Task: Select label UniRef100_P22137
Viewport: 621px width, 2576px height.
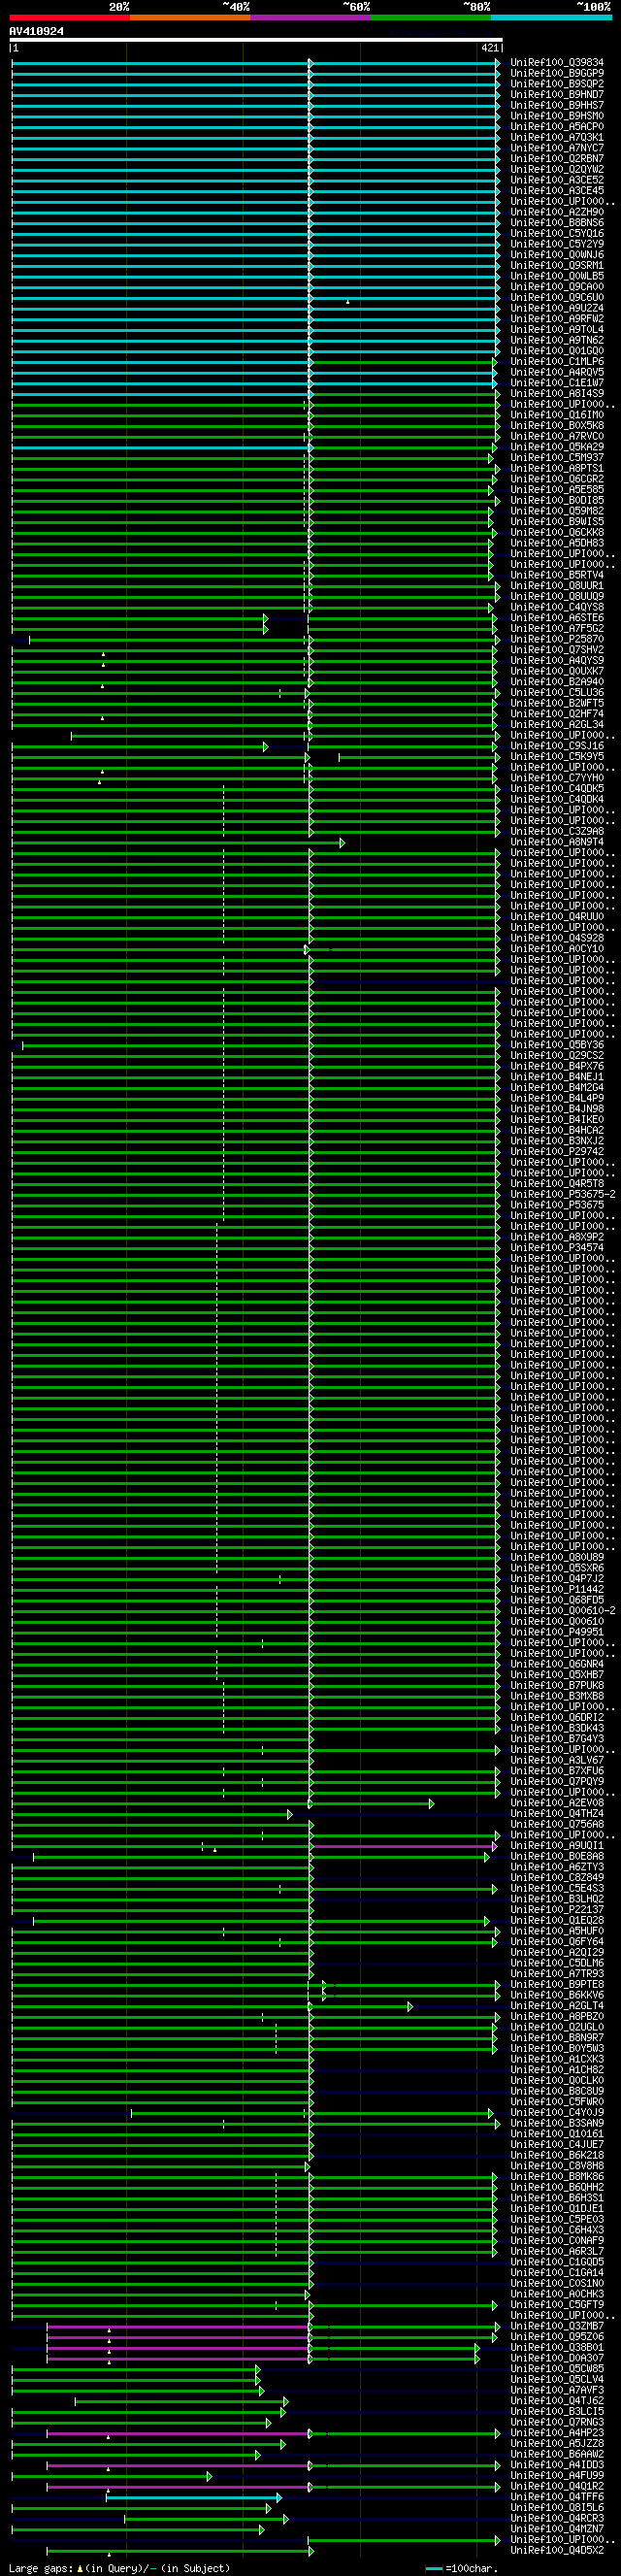Action: [557, 1909]
